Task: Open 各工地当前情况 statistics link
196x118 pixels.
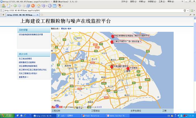Action: coord(26,59)
